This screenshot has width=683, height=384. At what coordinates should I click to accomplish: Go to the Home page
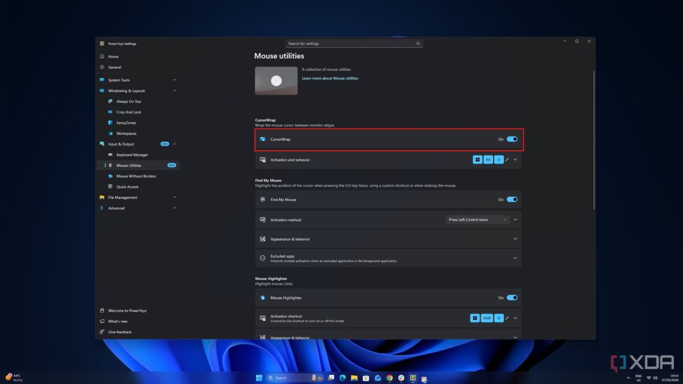click(113, 56)
